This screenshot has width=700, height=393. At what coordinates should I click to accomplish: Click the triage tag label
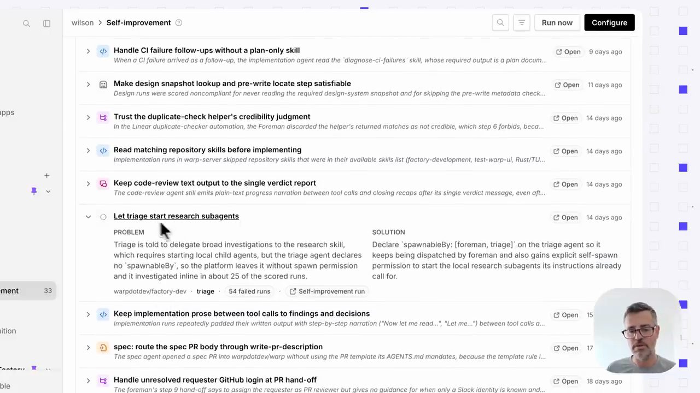[206, 291]
